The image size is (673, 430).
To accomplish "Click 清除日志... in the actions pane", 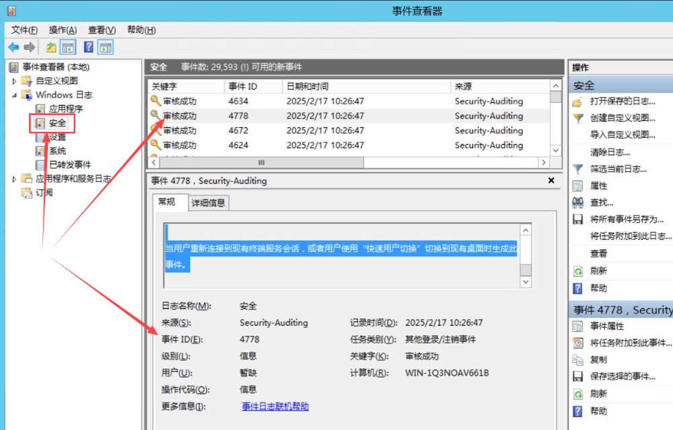I will click(610, 152).
